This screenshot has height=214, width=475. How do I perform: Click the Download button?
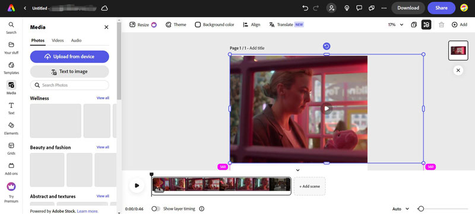click(x=408, y=8)
